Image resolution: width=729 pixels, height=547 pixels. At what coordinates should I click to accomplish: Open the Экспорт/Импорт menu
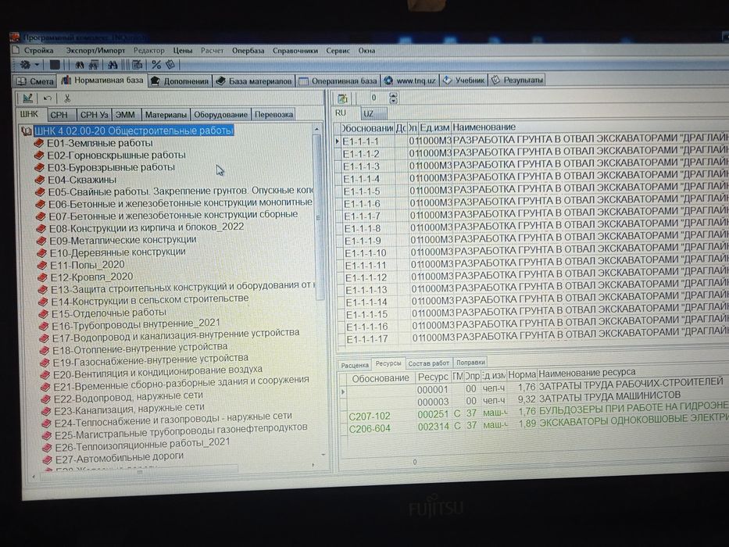pyautogui.click(x=95, y=50)
